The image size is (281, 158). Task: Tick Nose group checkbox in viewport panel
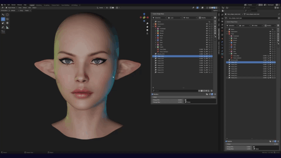tap(212, 35)
